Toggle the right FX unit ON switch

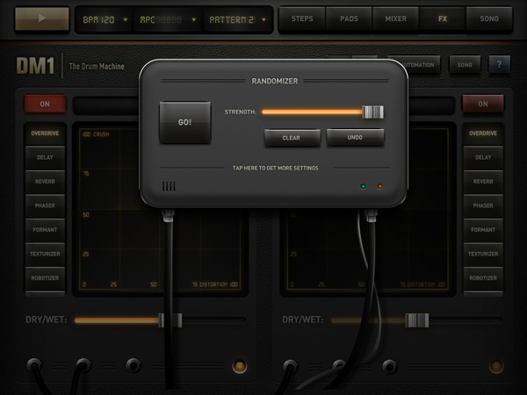(483, 104)
